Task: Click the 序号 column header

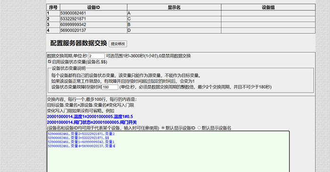Action: [x=53, y=8]
